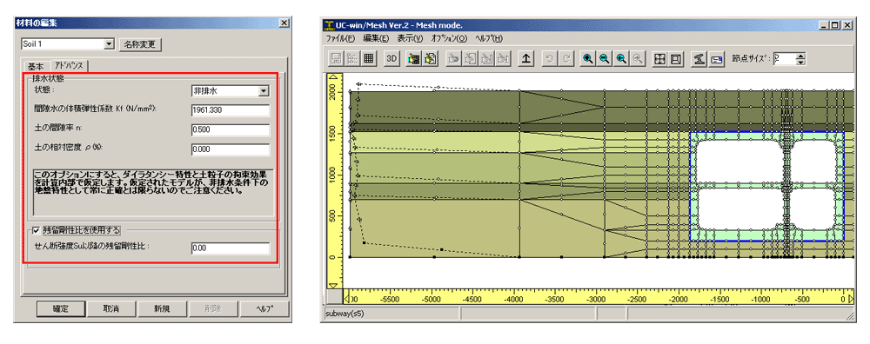Click the grid table toolbar icon
Viewport: 870px width, 344px height.
(x=368, y=59)
